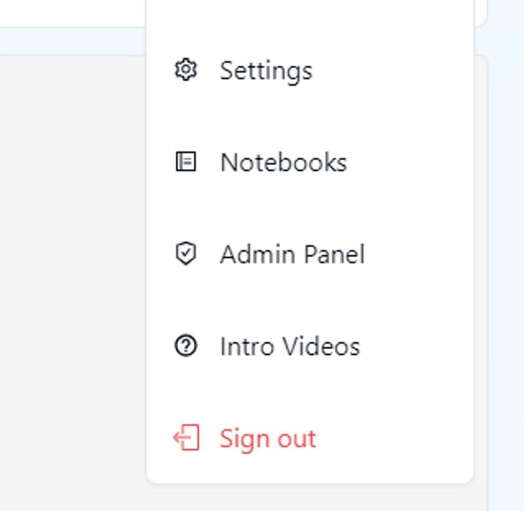Click the red sign out arrow icon
This screenshot has width=524, height=511.
pyautogui.click(x=186, y=438)
